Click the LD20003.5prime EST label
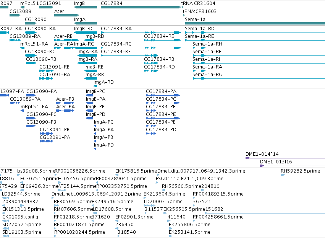Viewport: 325px width, 238px height. tap(163, 202)
